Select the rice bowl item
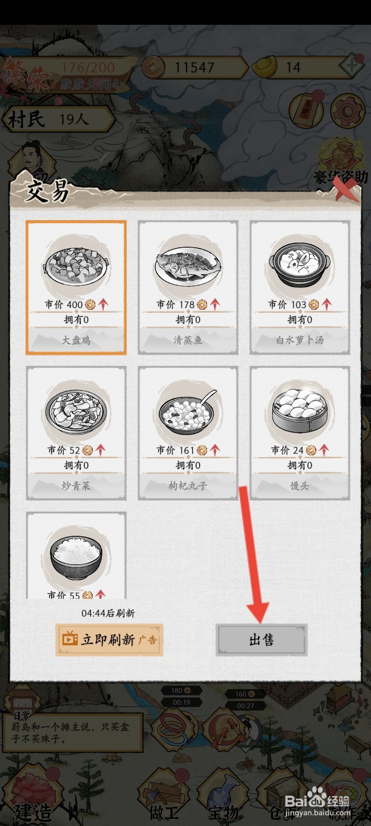Viewport: 371px width, 826px height. coord(76,556)
